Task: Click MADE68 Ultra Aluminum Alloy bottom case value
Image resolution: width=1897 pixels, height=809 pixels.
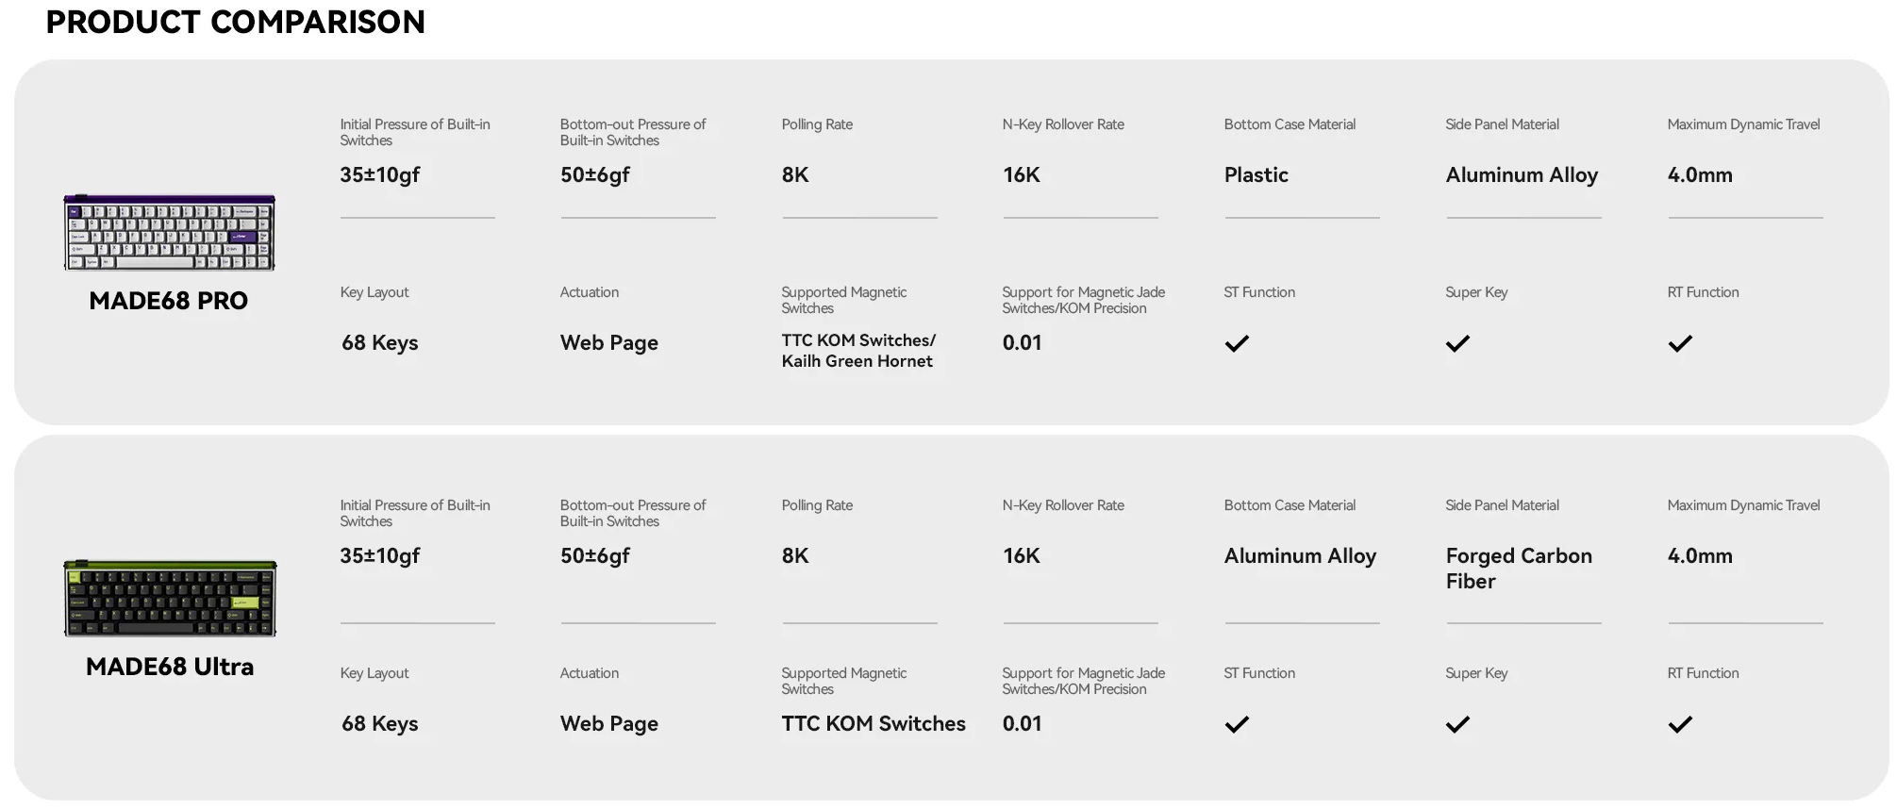Action: (x=1299, y=555)
